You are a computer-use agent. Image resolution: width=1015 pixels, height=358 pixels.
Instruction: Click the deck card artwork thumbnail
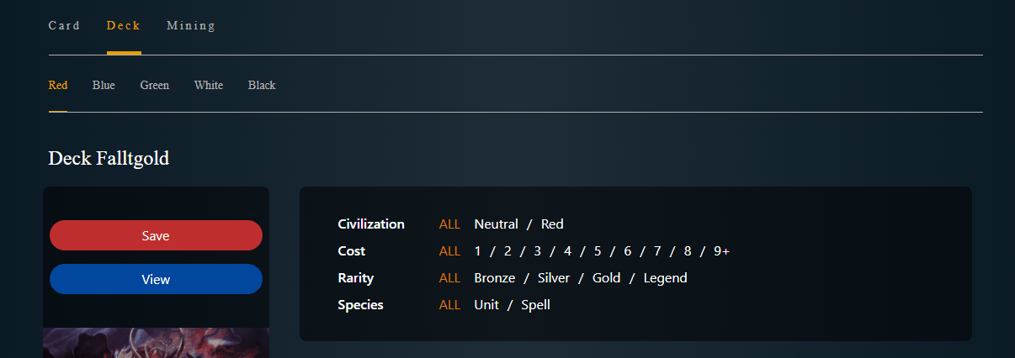(x=156, y=343)
